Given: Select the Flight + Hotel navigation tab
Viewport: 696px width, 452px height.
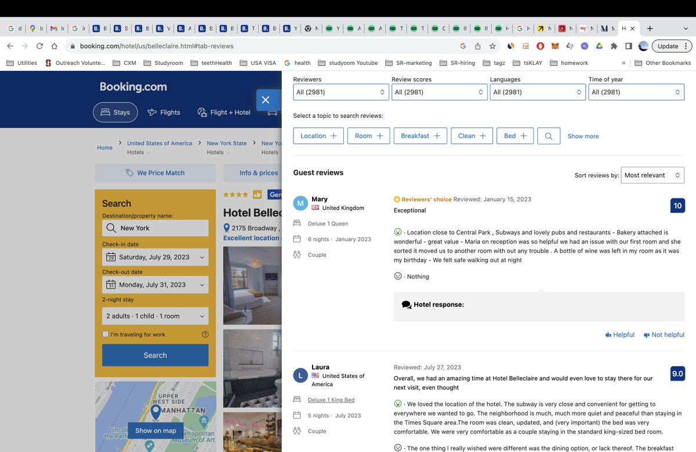Looking at the screenshot, I should point(224,113).
